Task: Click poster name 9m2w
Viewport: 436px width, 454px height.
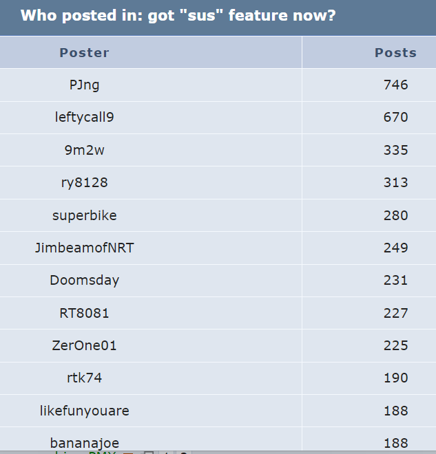Action: pyautogui.click(x=84, y=150)
